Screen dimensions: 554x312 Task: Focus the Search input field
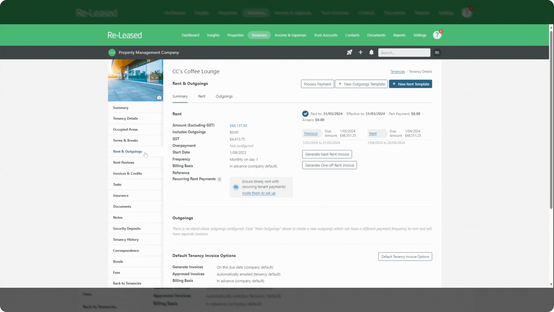coord(404,53)
